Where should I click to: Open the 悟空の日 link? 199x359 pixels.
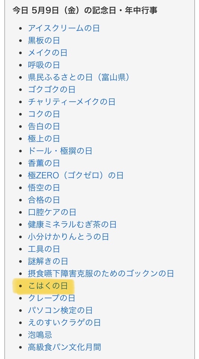coord(44,188)
